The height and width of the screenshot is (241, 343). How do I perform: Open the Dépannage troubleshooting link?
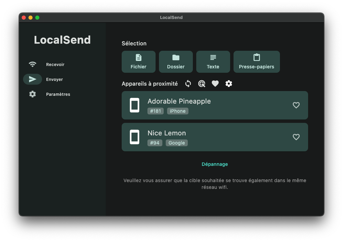click(x=215, y=164)
